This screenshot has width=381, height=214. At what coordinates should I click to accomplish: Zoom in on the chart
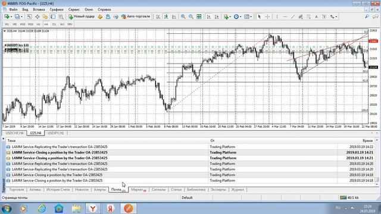pyautogui.click(x=183, y=17)
